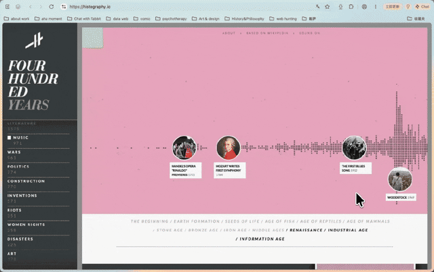Toggle the browser sidebar panel icon
This screenshot has width=434, height=272.
(x=7, y=7)
